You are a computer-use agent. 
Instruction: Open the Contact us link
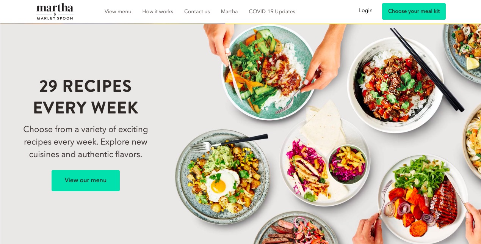click(197, 12)
